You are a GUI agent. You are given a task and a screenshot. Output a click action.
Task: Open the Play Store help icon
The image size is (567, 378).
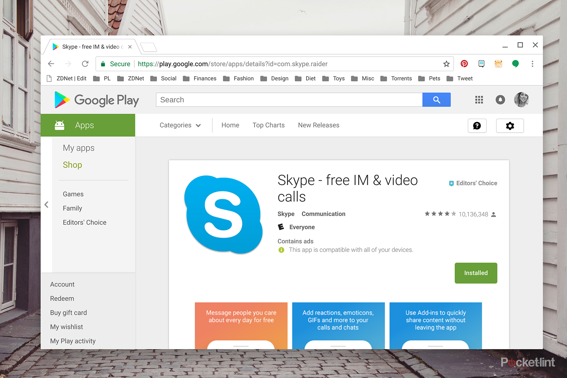point(477,126)
